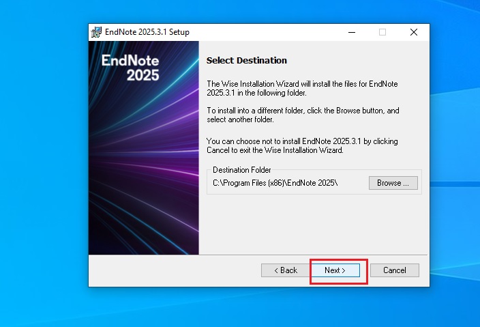Screen dimensions: 480x327
Task: Click the colorful light-streak banner artwork
Action: click(x=143, y=177)
